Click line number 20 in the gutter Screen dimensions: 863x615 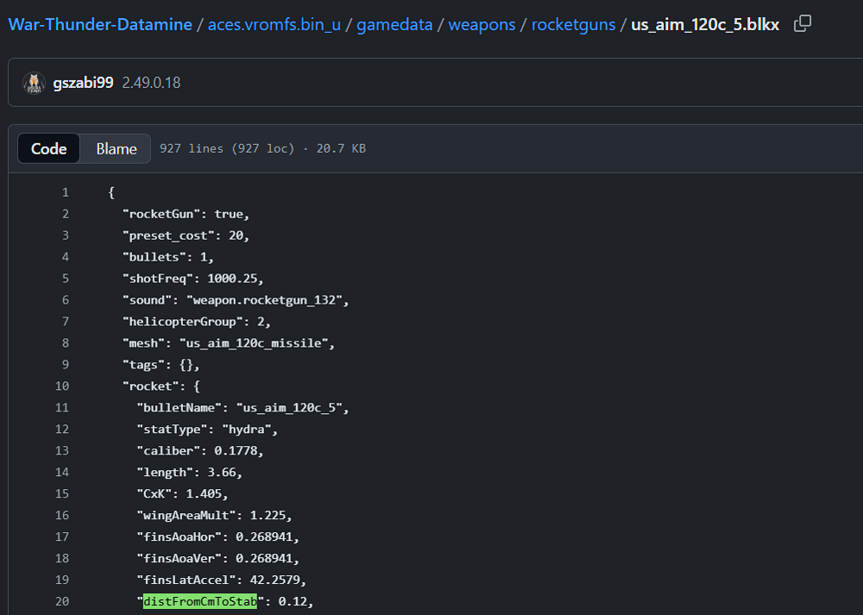coord(61,601)
